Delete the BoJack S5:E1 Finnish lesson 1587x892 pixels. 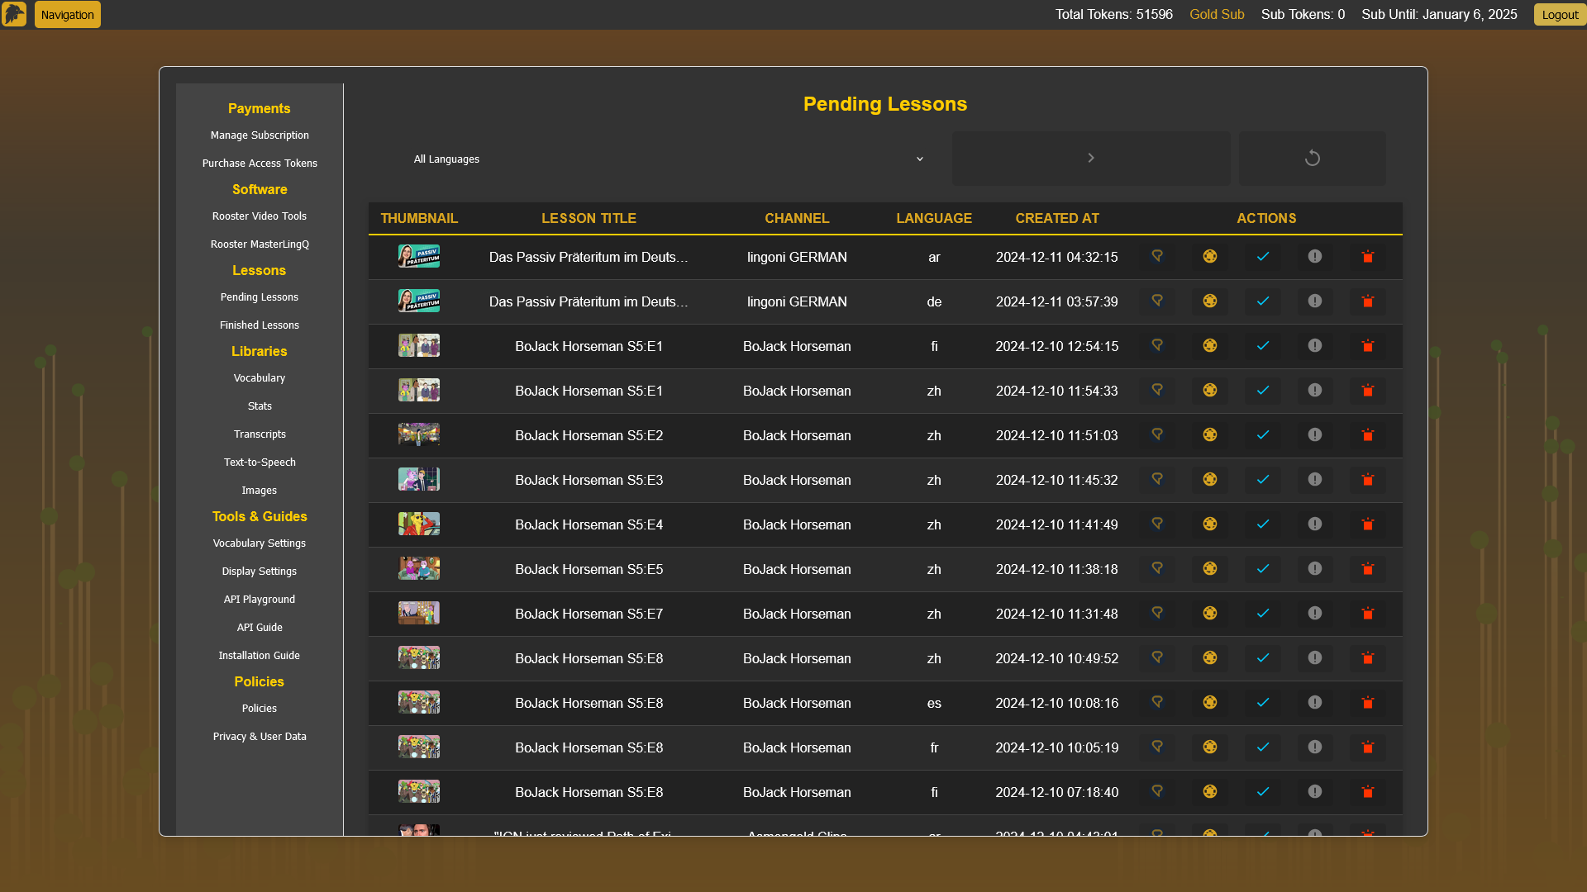(1367, 346)
